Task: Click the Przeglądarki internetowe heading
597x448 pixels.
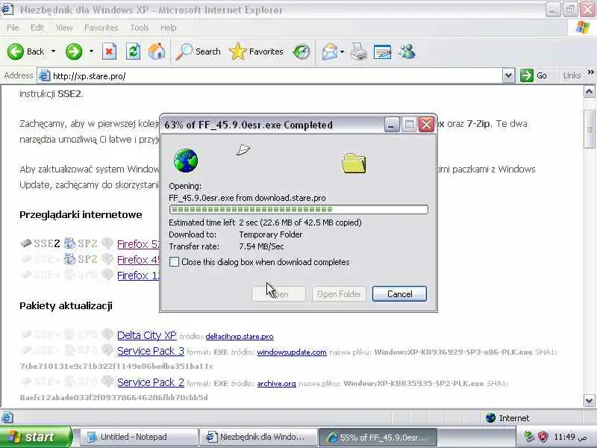Action: click(81, 214)
